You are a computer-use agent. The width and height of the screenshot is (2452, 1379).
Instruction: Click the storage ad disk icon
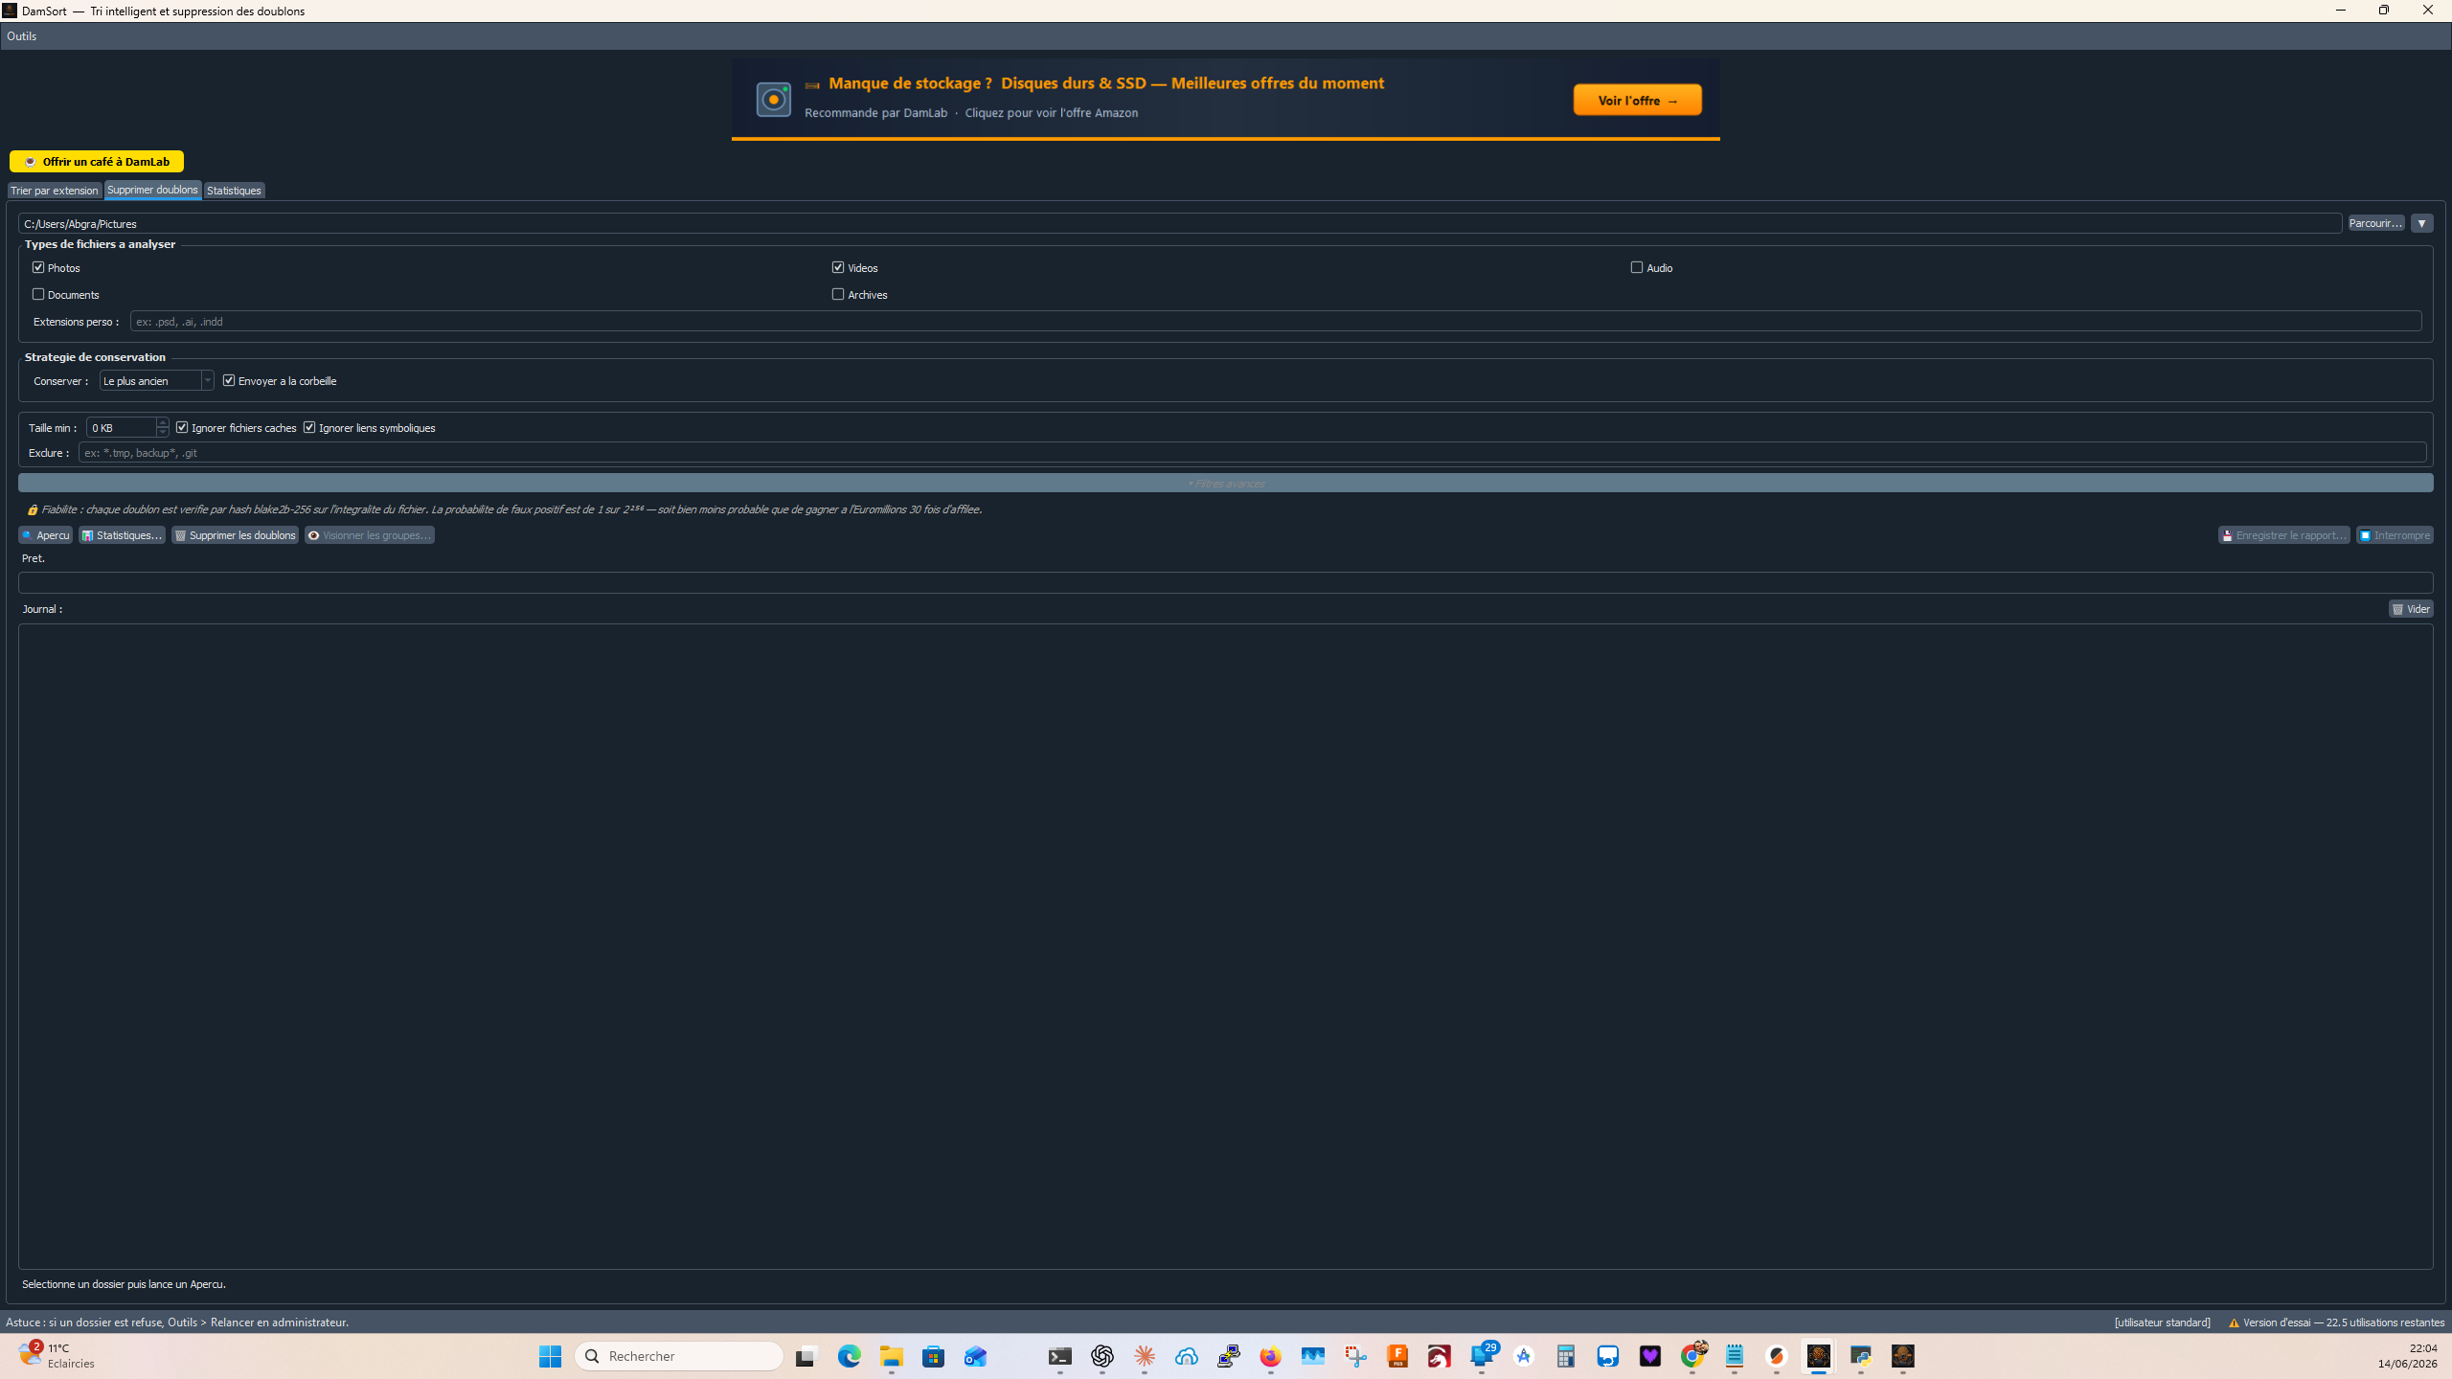pos(774,100)
